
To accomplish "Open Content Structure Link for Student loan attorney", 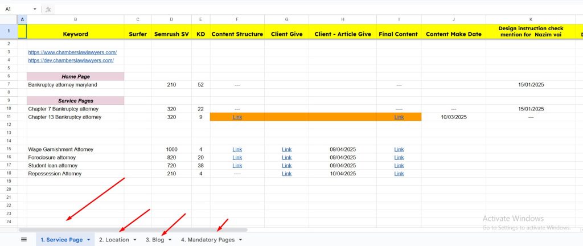I will click(x=237, y=165).
